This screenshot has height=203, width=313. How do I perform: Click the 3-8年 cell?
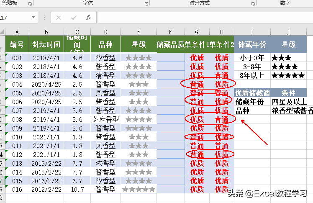[252, 67]
